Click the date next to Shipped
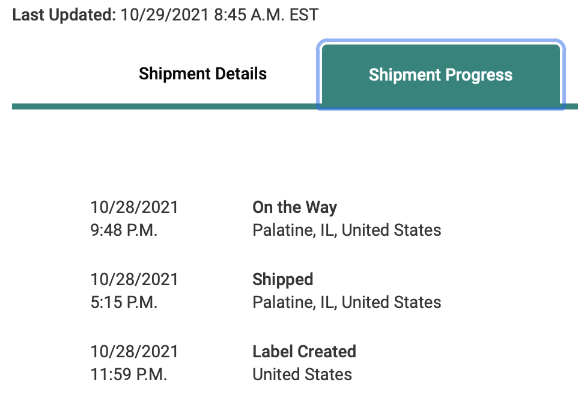 (135, 280)
